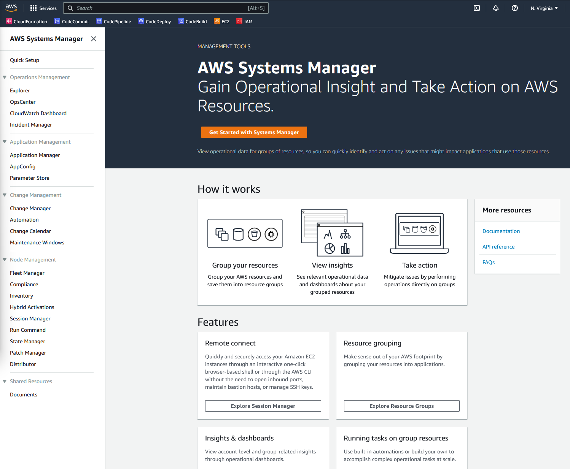Focus the top Search field
This screenshot has height=469, width=570.
(166, 8)
